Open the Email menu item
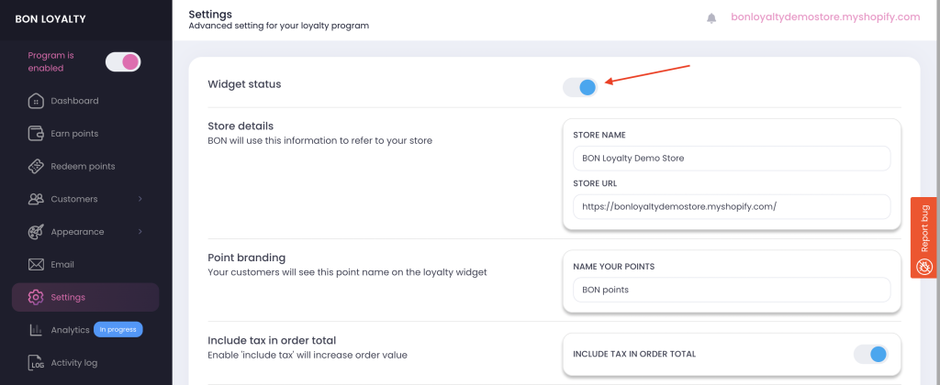940x385 pixels. tap(85, 265)
